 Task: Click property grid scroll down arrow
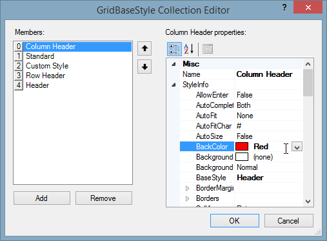[308, 202]
